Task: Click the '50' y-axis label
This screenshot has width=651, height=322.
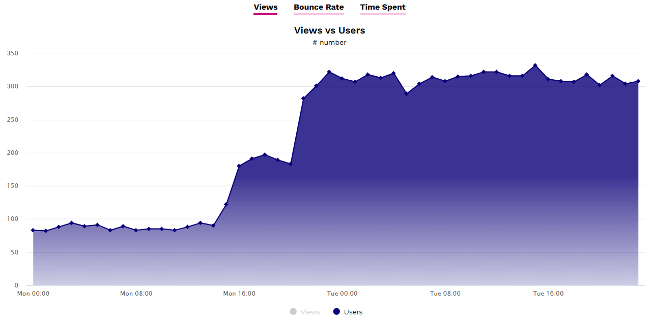Action: [x=15, y=252]
